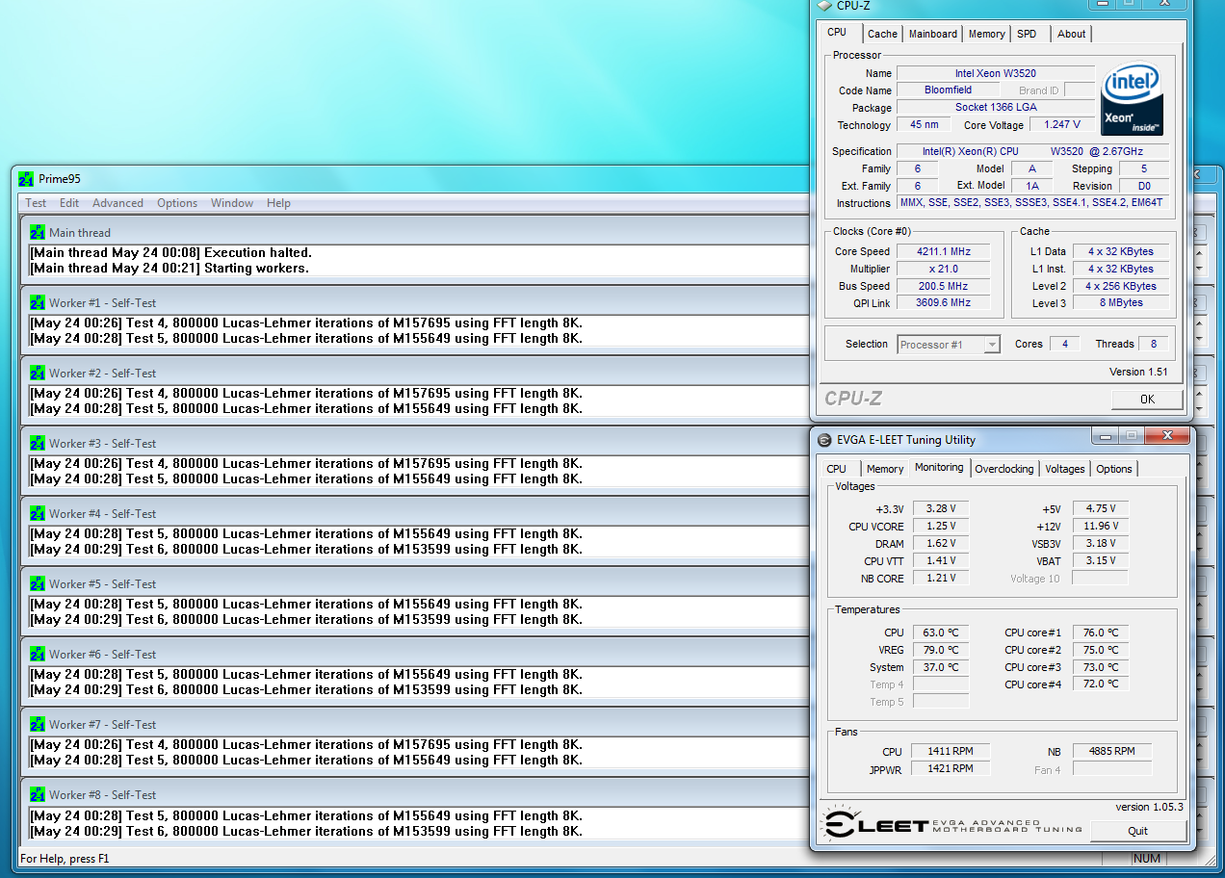This screenshot has width=1225, height=878.
Task: Close the EVGA E-LEET window
Action: tap(1166, 436)
